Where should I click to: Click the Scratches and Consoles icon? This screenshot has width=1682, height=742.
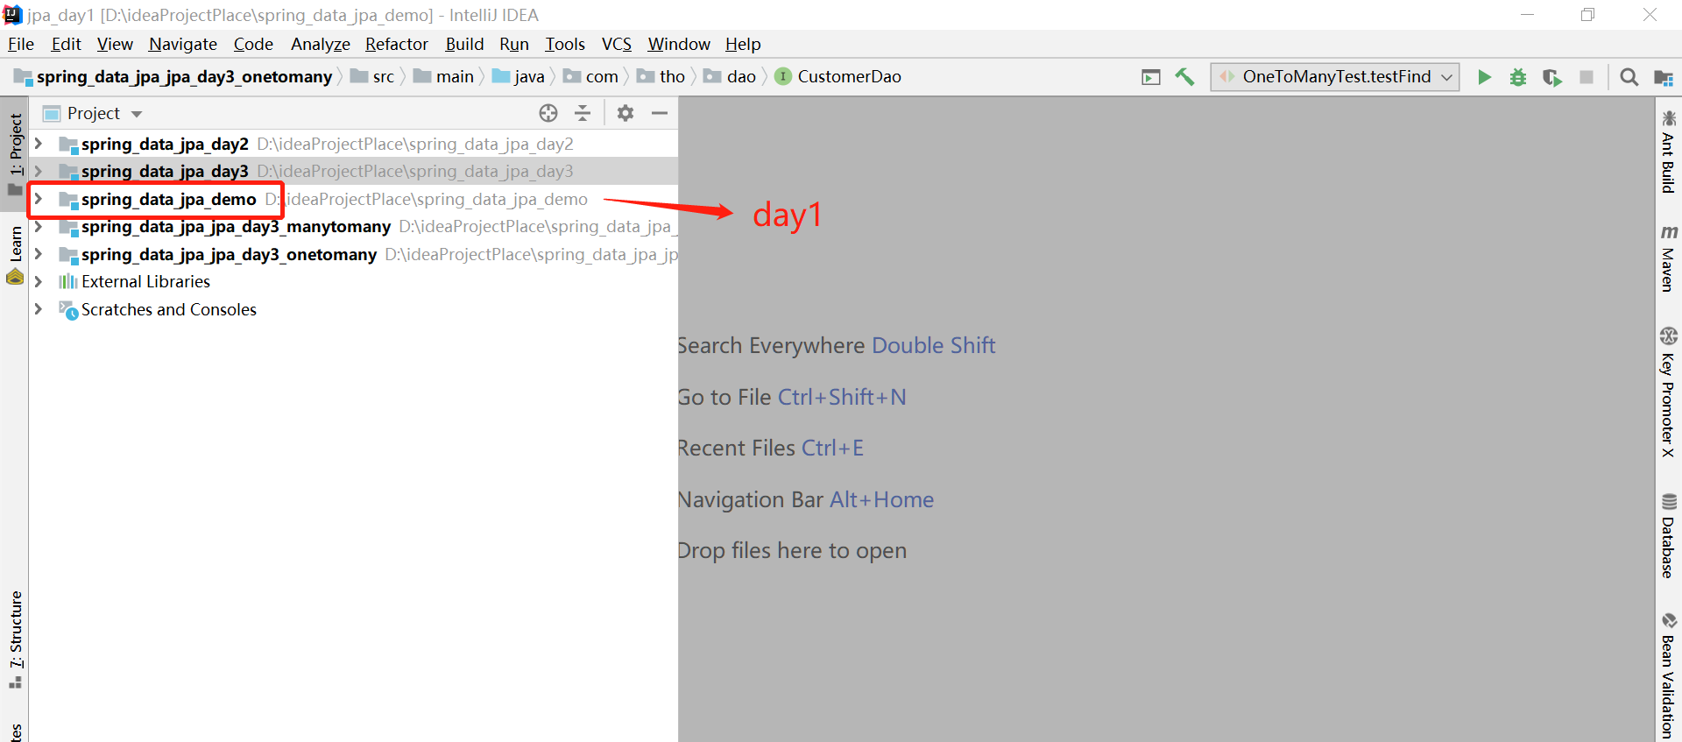(x=67, y=309)
